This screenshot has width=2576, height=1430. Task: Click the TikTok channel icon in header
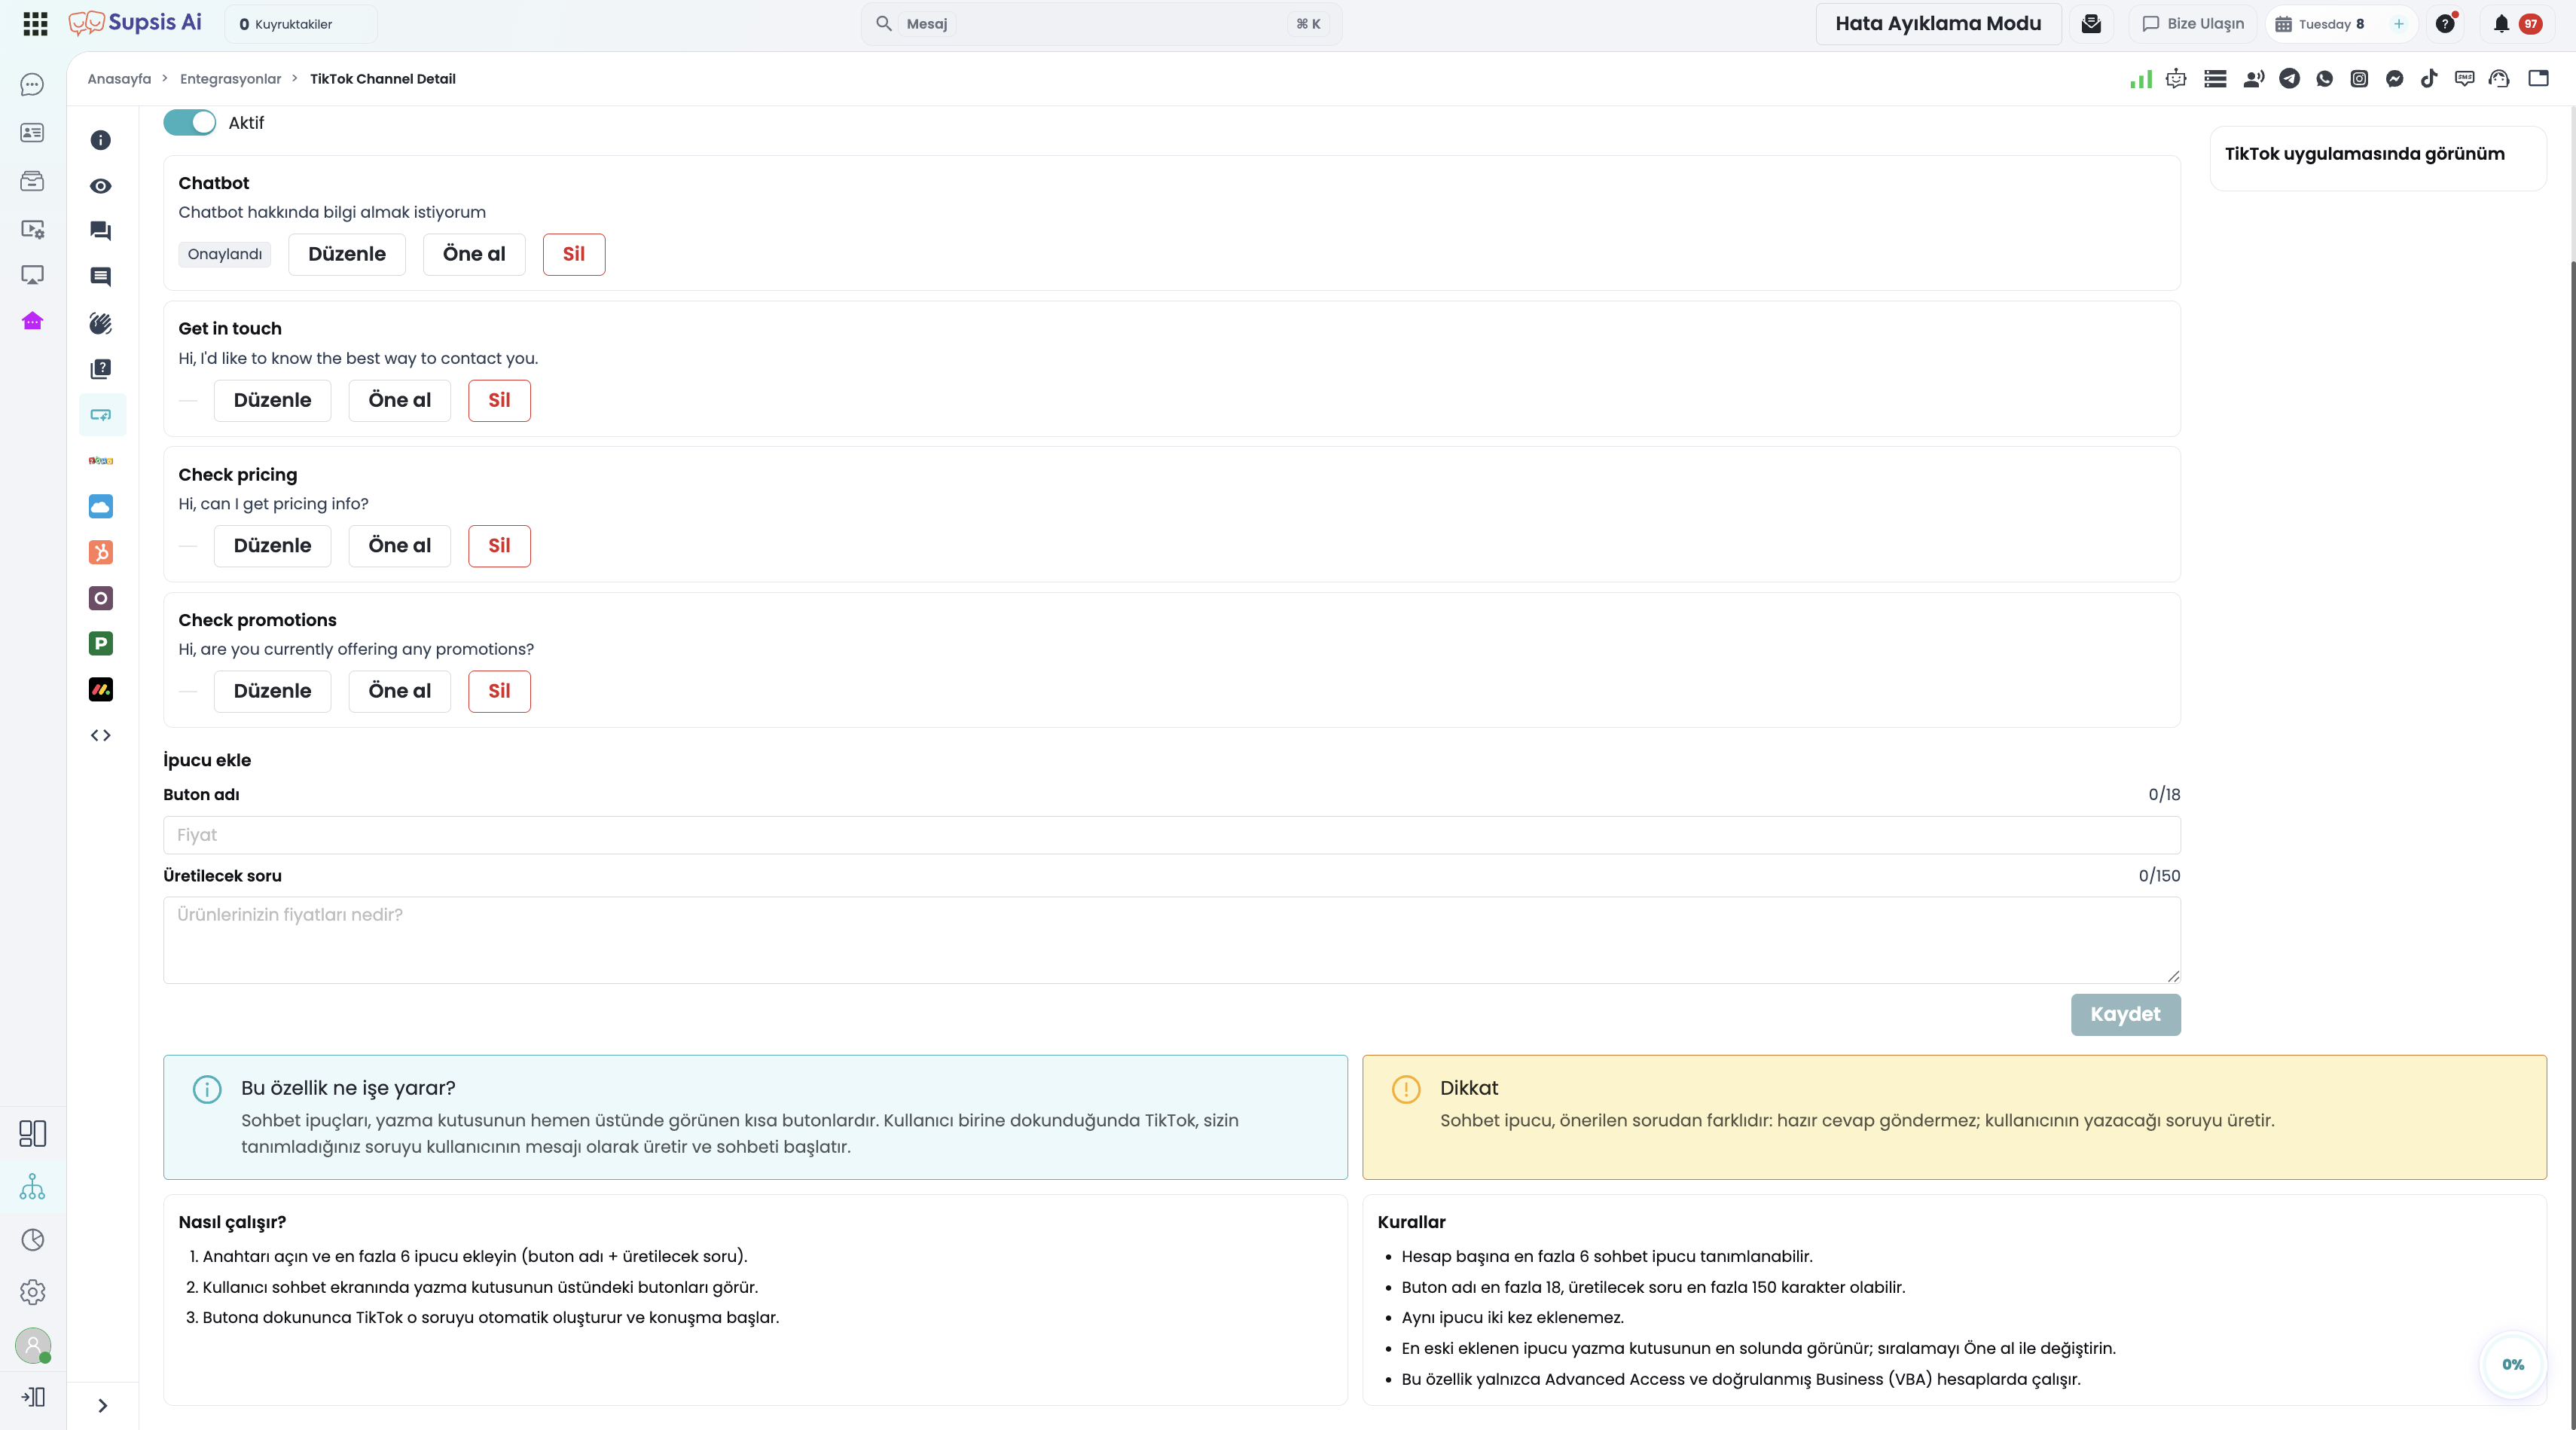[x=2429, y=79]
